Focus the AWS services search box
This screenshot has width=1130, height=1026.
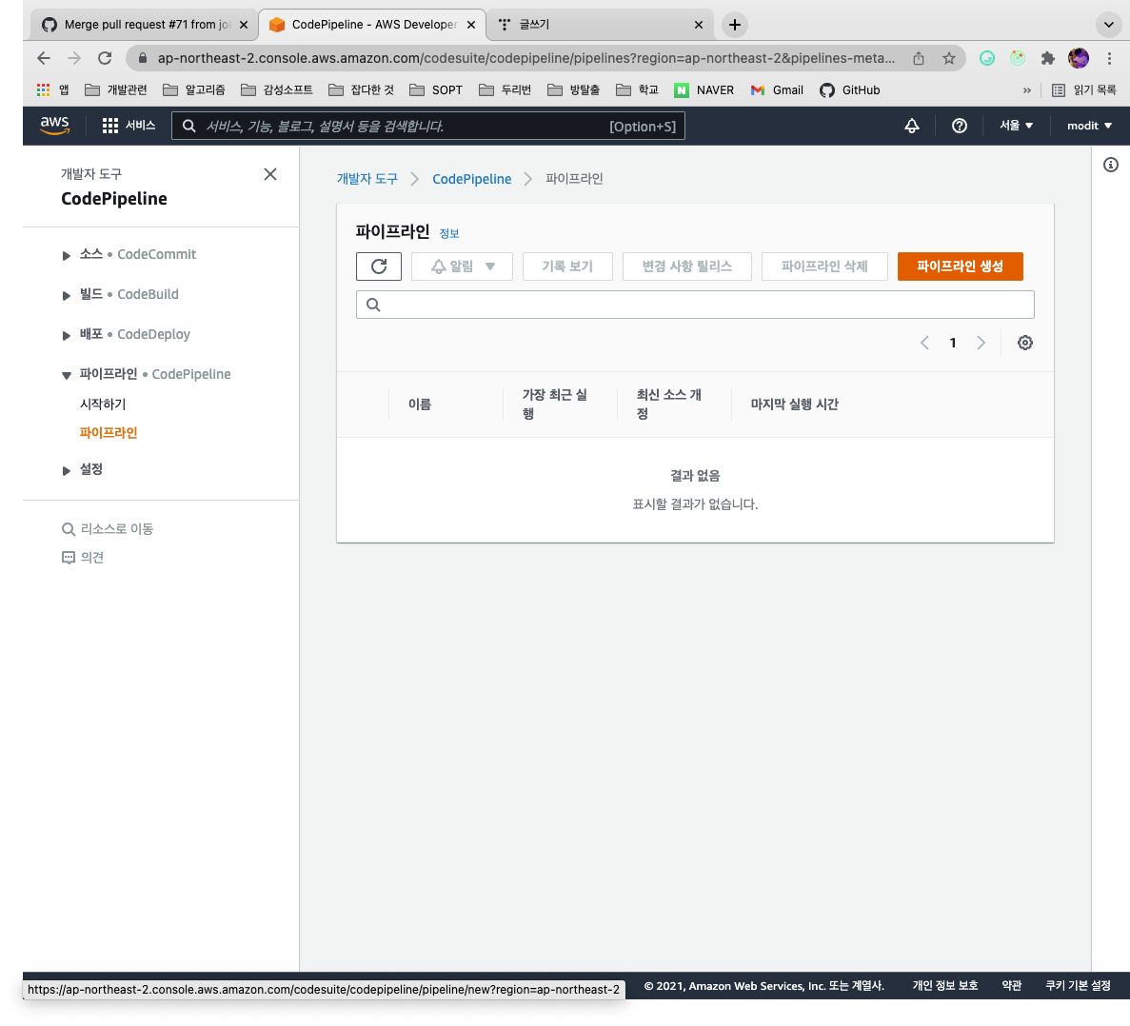[428, 126]
